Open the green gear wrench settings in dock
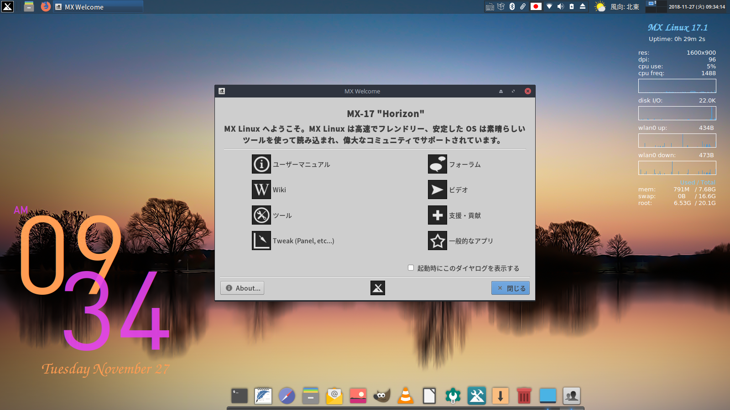This screenshot has width=730, height=410. [x=453, y=396]
